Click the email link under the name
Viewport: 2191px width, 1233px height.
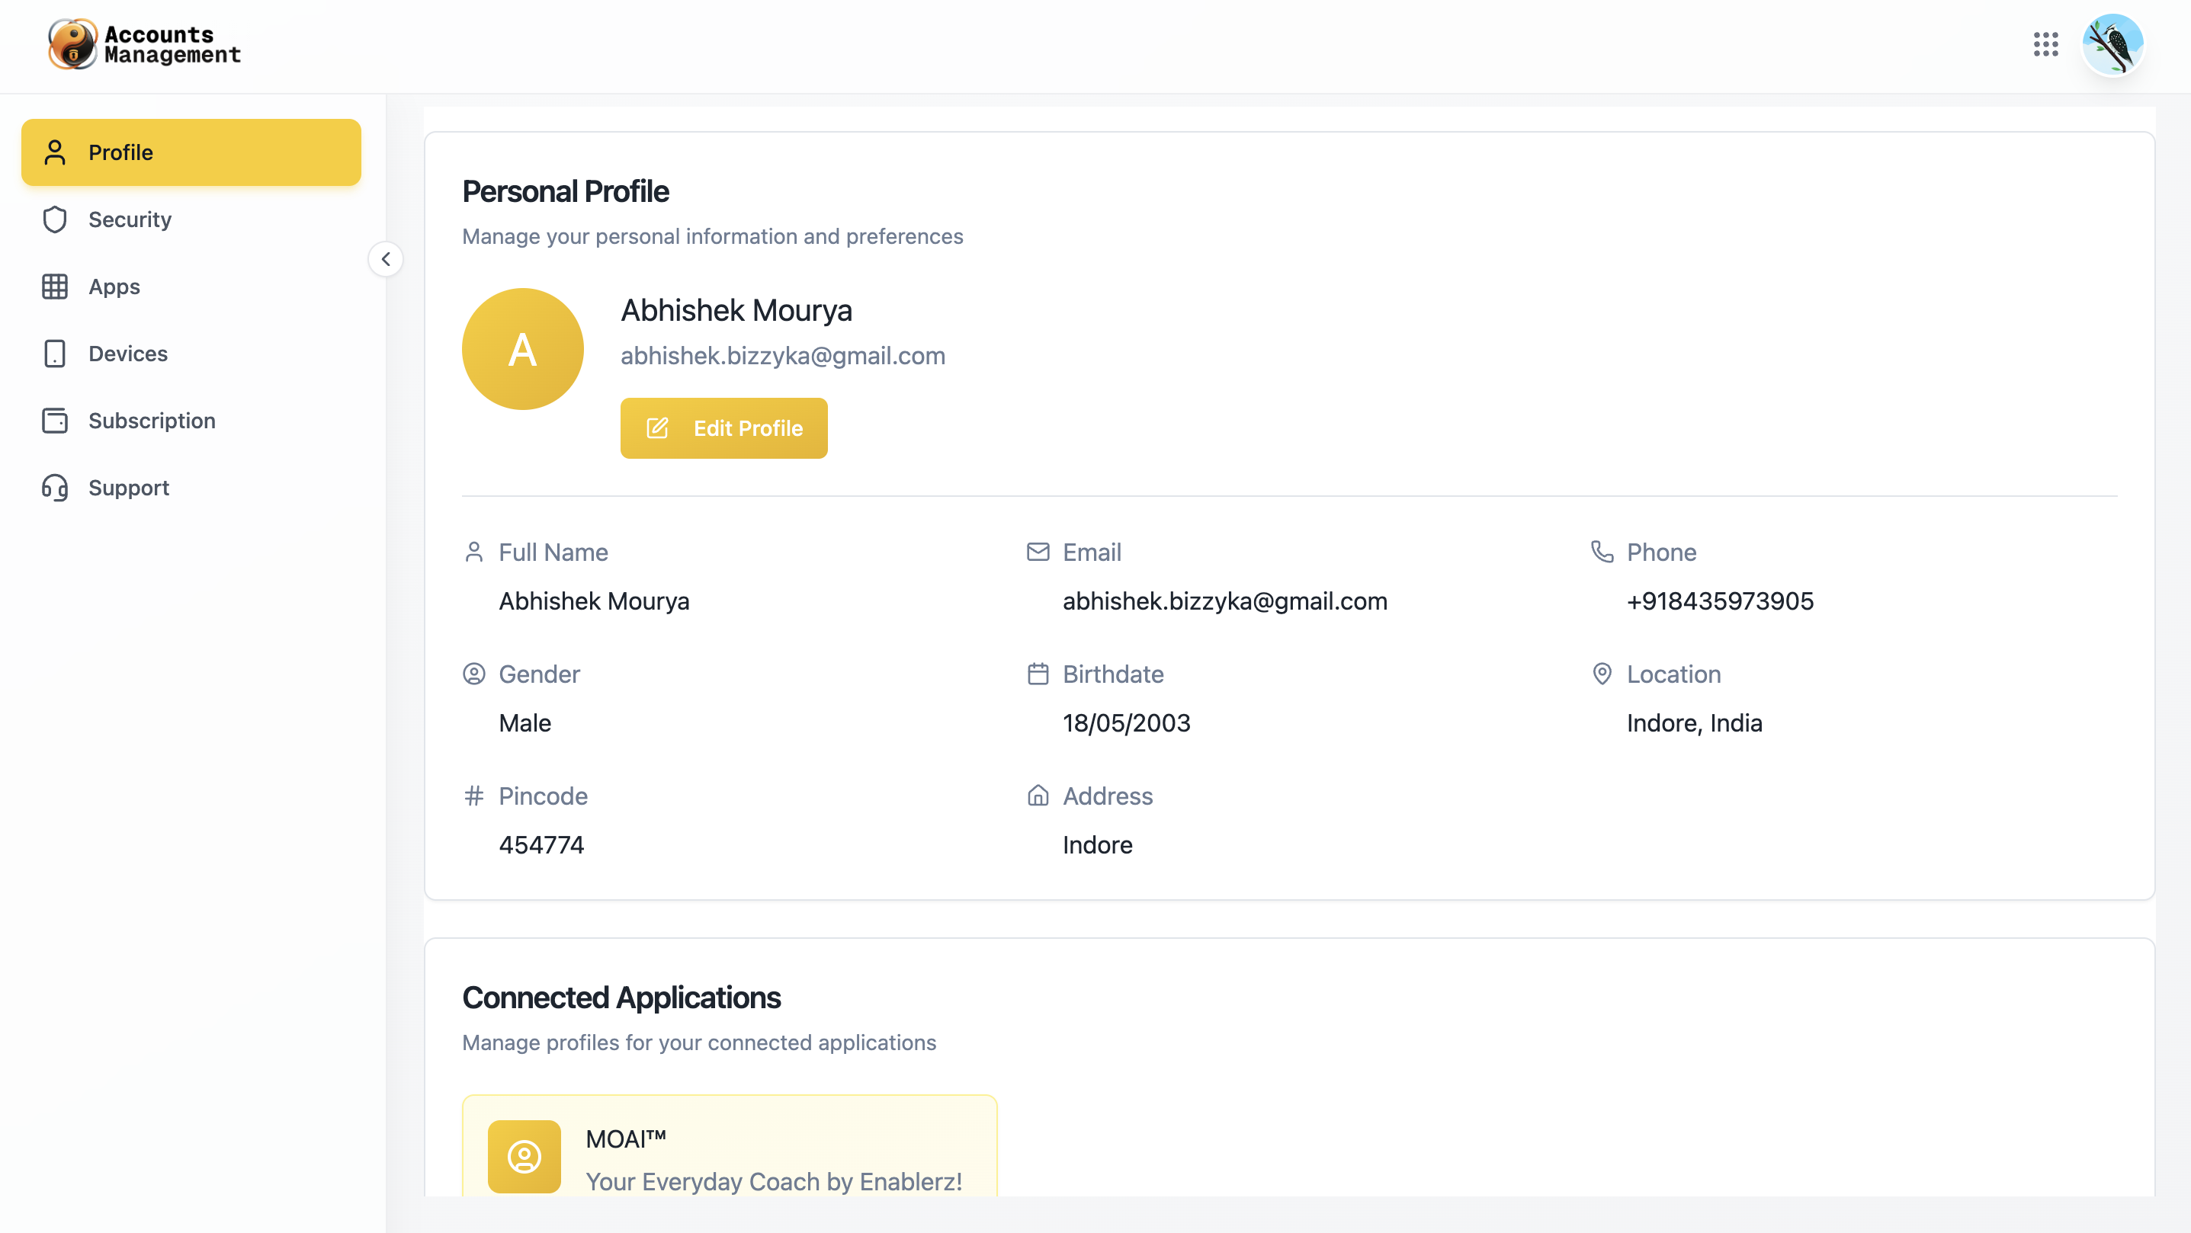pos(782,355)
